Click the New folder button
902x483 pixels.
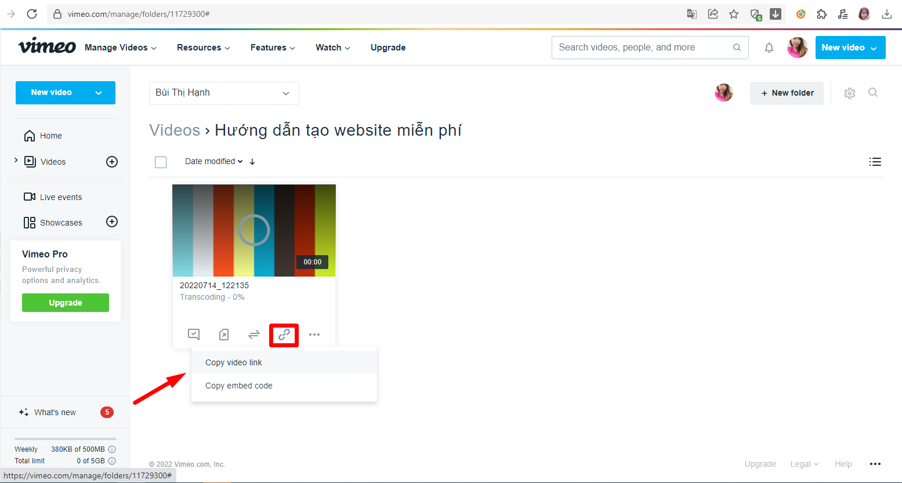click(x=786, y=93)
